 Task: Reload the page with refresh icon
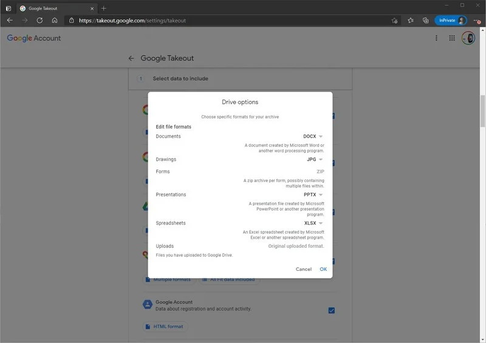39,21
